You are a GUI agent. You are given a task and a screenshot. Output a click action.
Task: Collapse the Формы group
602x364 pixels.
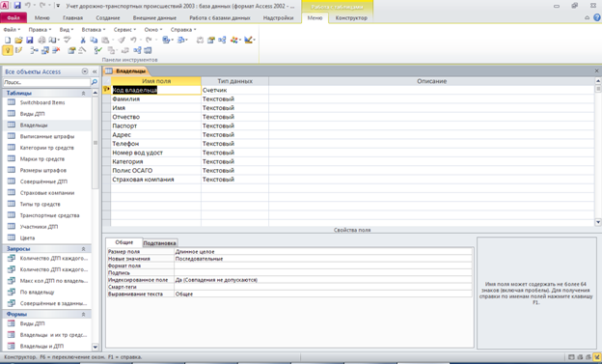point(83,315)
